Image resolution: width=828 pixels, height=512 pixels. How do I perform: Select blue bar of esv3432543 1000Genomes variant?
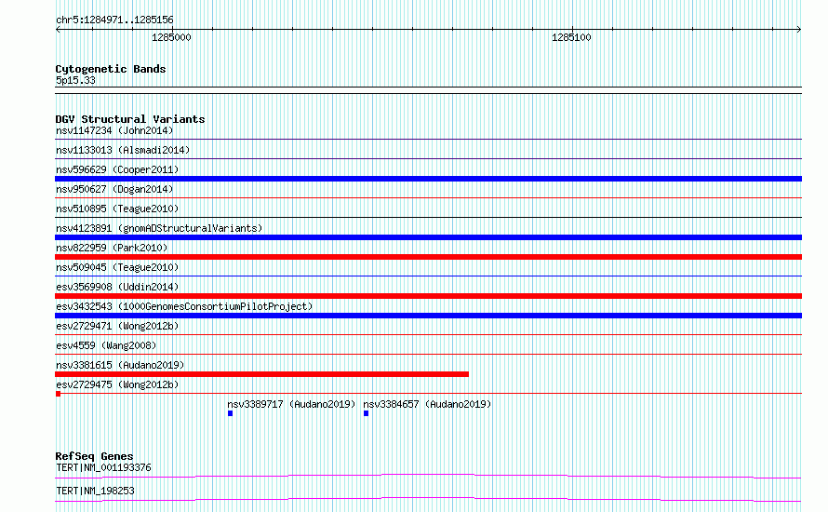tap(428, 316)
